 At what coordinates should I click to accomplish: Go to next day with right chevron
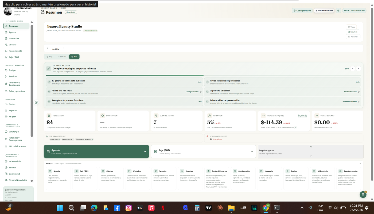point(64,48)
